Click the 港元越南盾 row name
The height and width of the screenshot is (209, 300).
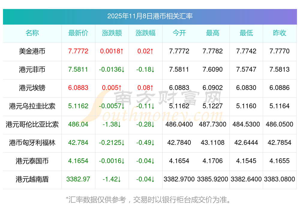pyautogui.click(x=32, y=179)
